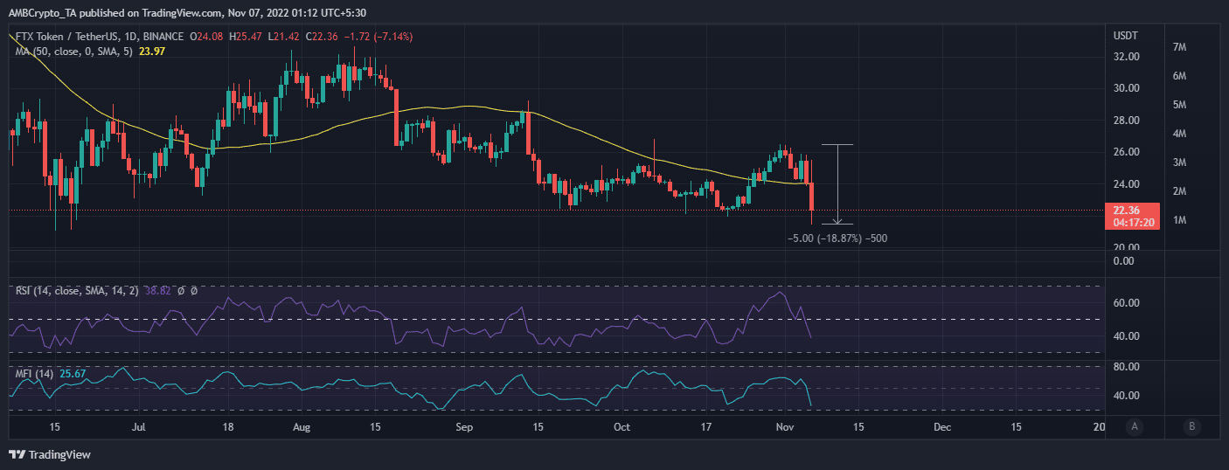Select the MFI (14) indicator label
Image resolution: width=1229 pixels, height=470 pixels.
coord(36,374)
